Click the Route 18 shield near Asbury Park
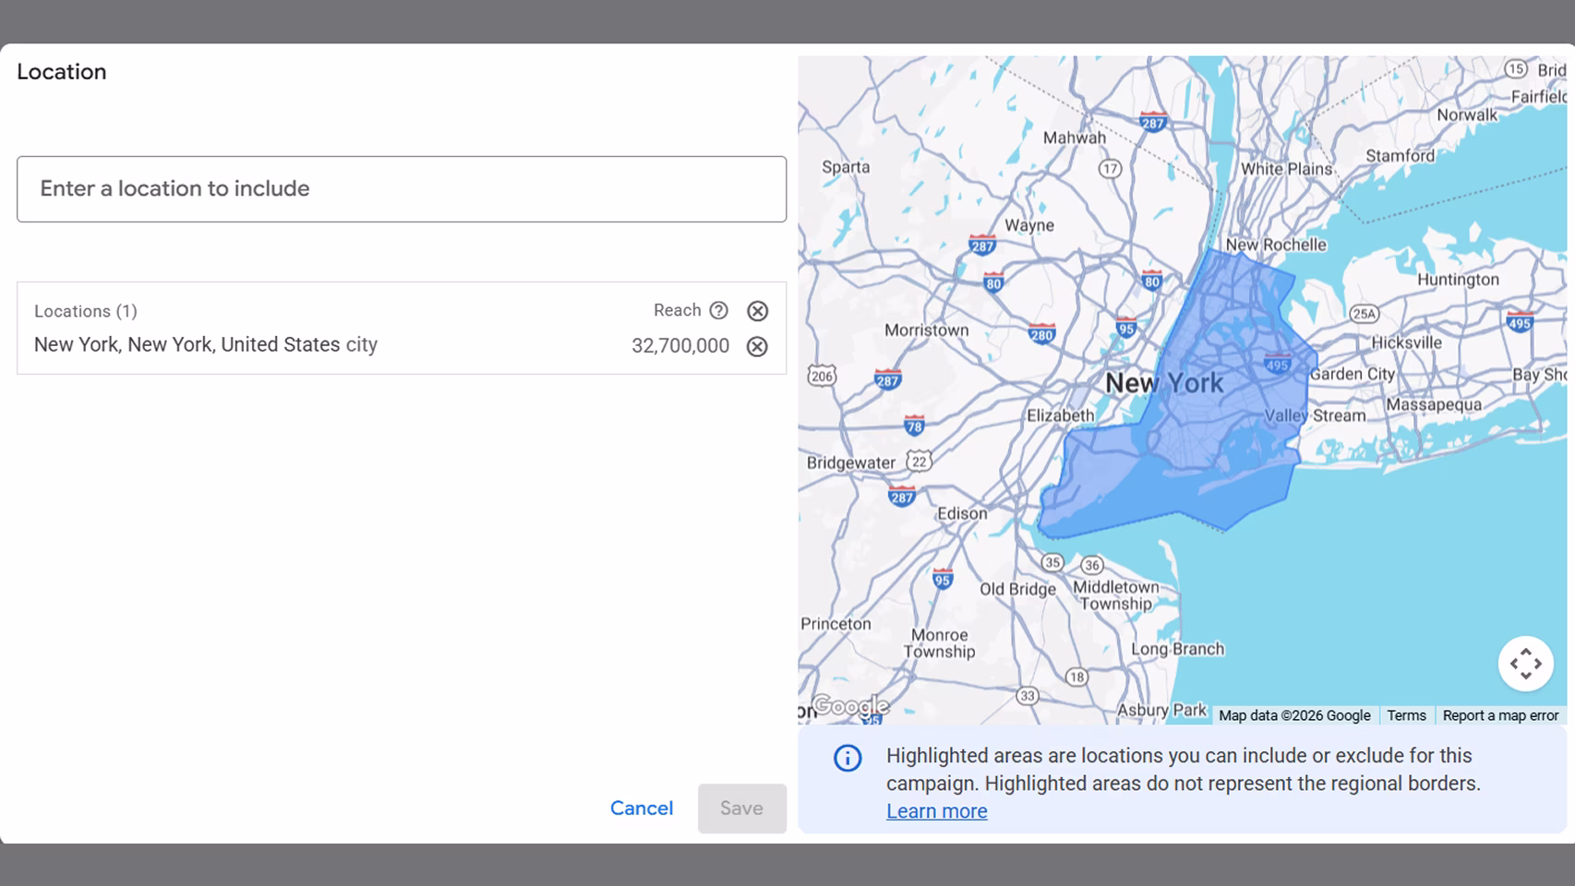Screen dimensions: 1575x886 [x=1076, y=677]
